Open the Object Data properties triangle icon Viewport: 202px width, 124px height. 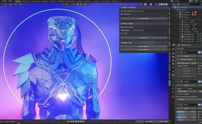[x=173, y=89]
